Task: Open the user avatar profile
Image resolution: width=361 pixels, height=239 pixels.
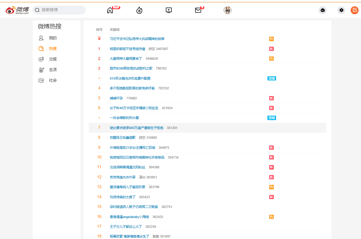Action: [x=227, y=10]
